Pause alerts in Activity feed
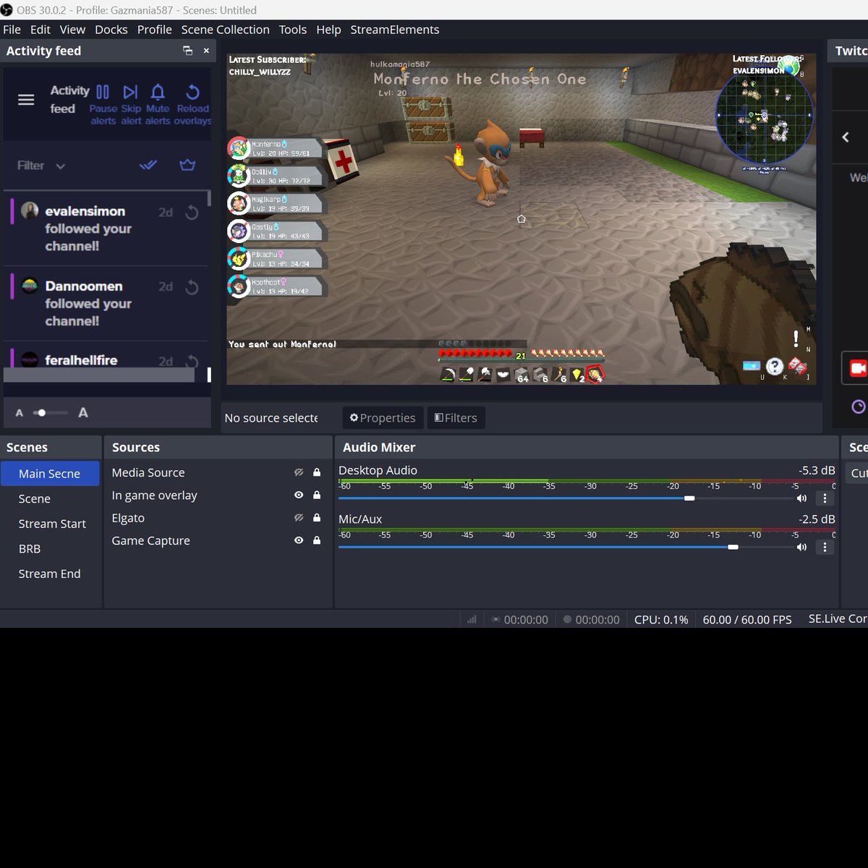 pyautogui.click(x=103, y=105)
